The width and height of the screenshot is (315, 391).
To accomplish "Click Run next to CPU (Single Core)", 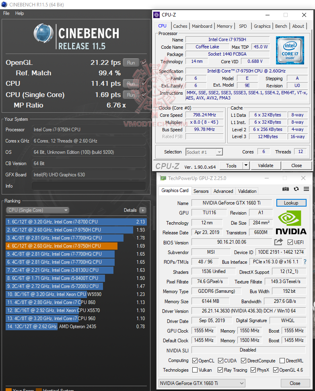I will tap(131, 95).
